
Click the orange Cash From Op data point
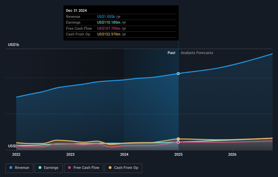tap(178, 139)
